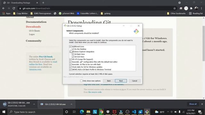Viewport: 205px width, 115px height.
Task: Open Community section in sidebar
Action: click(x=34, y=41)
